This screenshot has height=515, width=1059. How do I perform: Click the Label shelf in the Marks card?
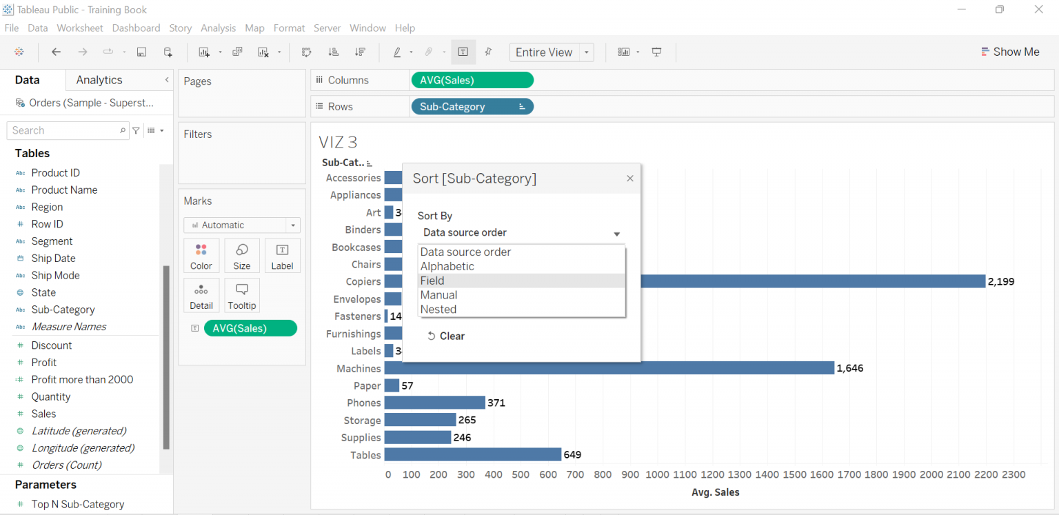tap(282, 255)
